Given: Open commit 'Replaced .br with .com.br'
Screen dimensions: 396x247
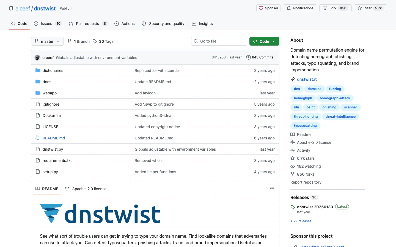Looking at the screenshot, I should click(x=157, y=71).
